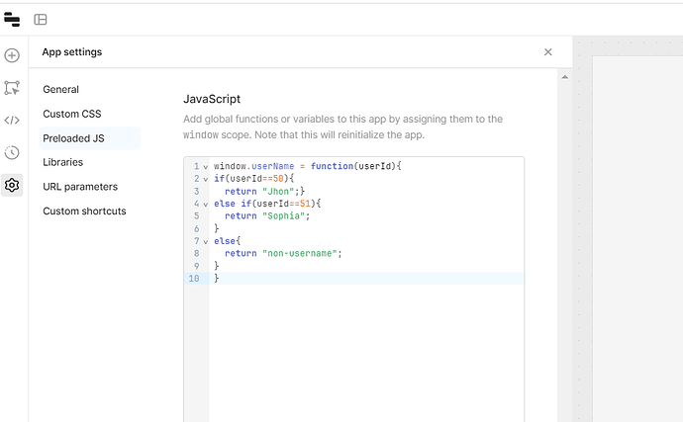This screenshot has height=422, width=683.
Task: Toggle the left sidebar panel icon
Action: [41, 19]
